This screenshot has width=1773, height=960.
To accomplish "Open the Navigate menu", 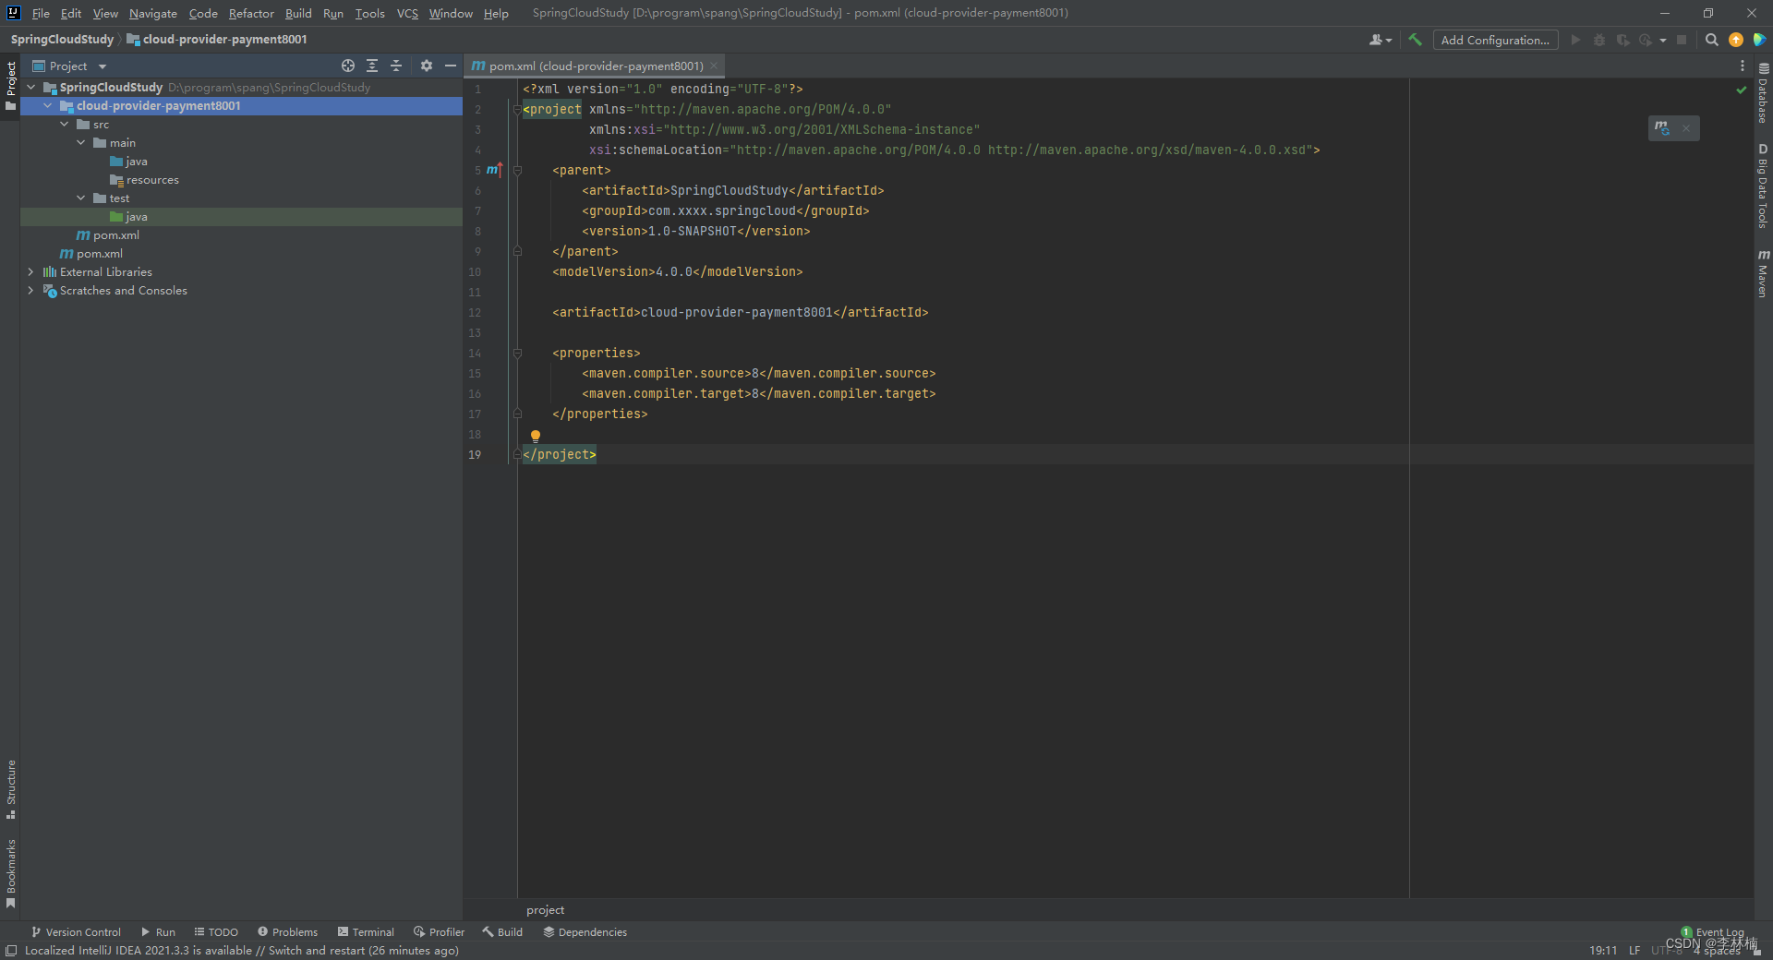I will [152, 13].
